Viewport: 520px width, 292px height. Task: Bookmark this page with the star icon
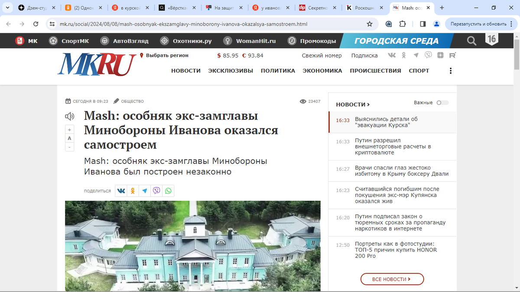370,24
